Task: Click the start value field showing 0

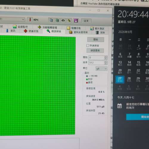Action: (x=97, y=58)
